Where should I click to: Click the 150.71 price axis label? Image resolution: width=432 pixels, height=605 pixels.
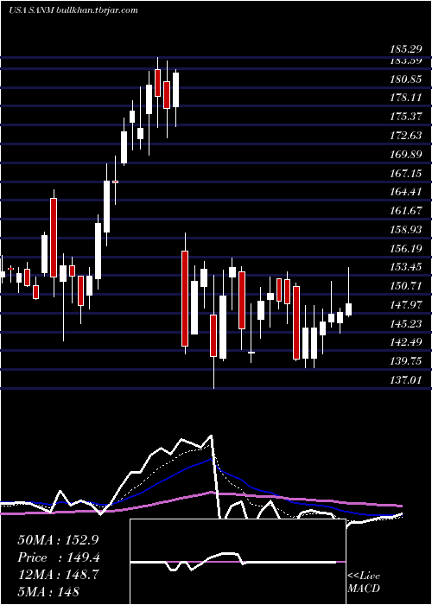click(406, 286)
